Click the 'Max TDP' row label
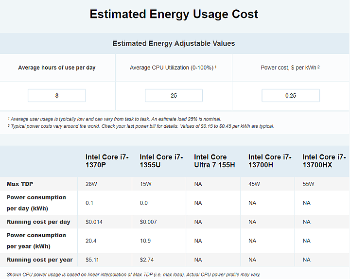This screenshot has width=350, height=279. coord(20,184)
